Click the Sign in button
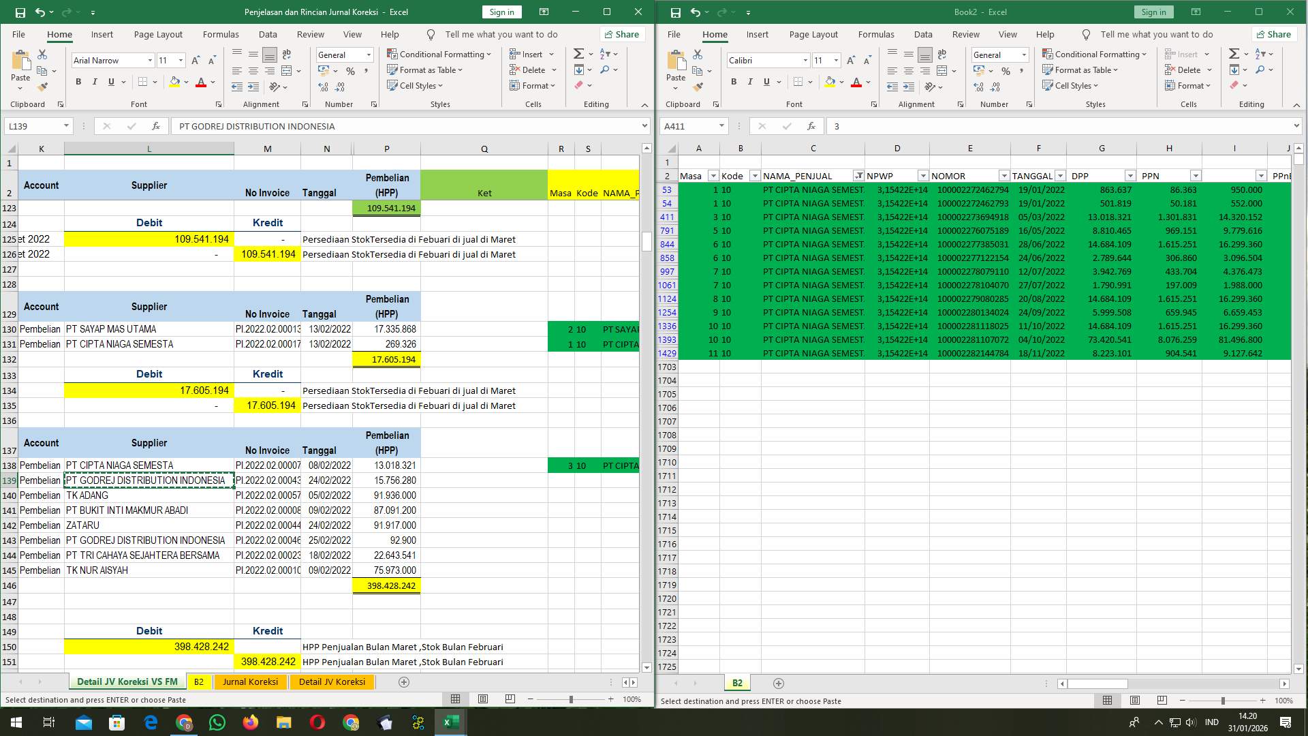 point(501,12)
